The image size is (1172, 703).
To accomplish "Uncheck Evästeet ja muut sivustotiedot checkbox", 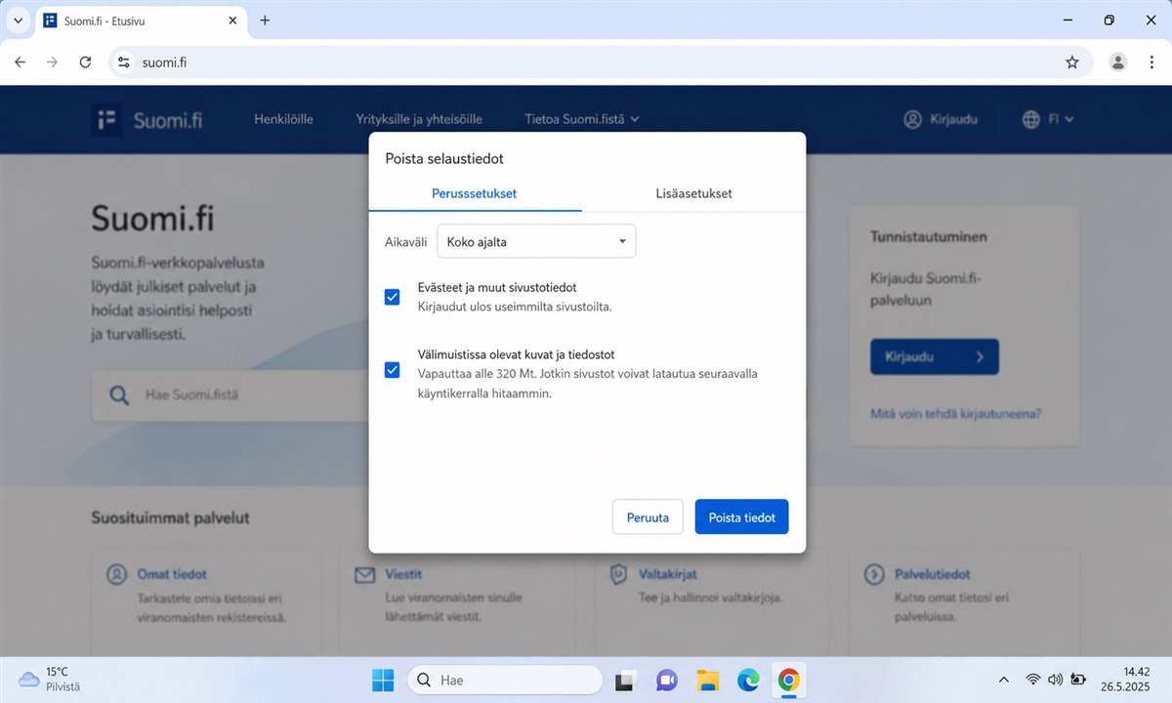I will click(393, 297).
